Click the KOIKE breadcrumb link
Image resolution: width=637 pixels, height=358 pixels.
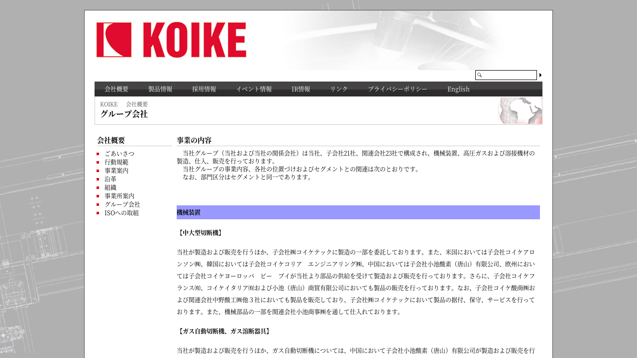[108, 104]
